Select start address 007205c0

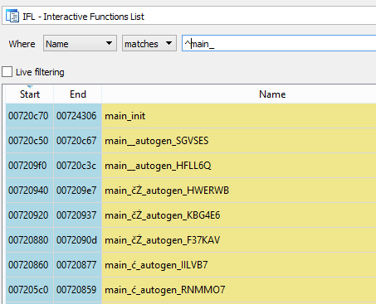30,290
